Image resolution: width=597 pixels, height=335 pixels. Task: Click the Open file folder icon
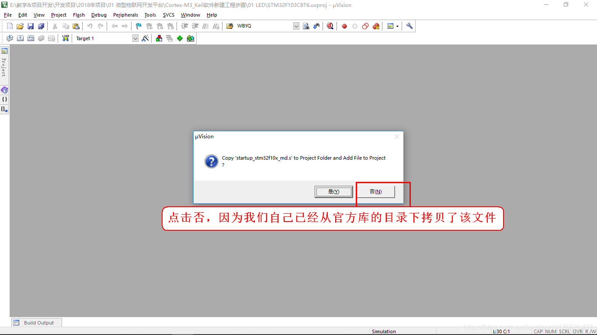[x=20, y=26]
